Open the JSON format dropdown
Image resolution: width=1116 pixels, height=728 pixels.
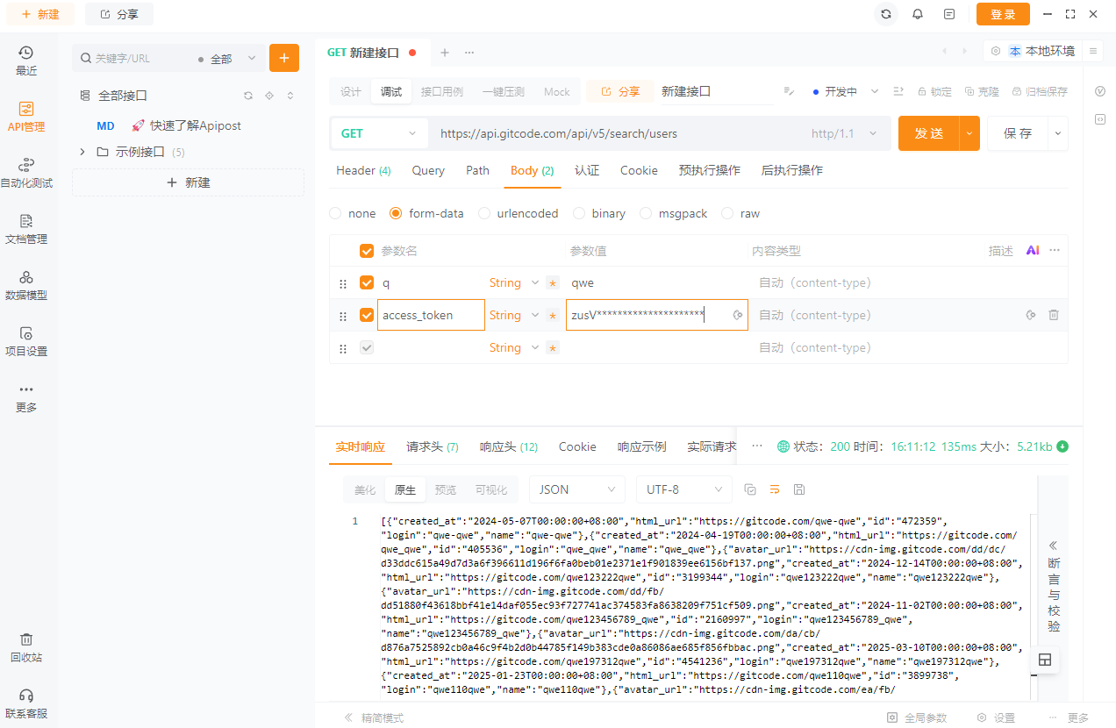(x=576, y=489)
